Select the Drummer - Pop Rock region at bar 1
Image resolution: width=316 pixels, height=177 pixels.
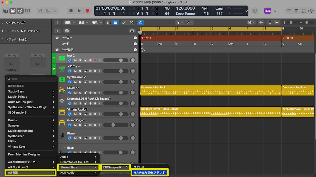[x=210, y=90]
